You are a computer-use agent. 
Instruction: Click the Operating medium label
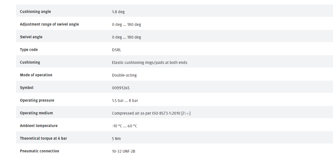pos(36,113)
